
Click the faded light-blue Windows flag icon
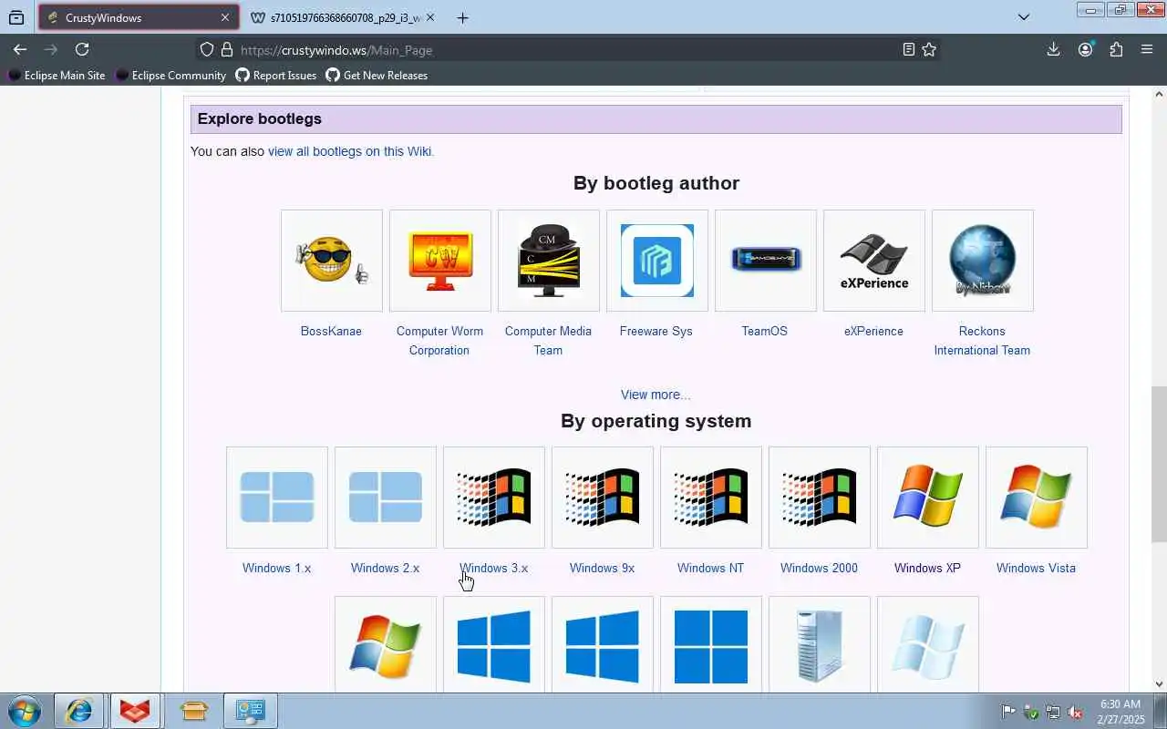tap(927, 645)
